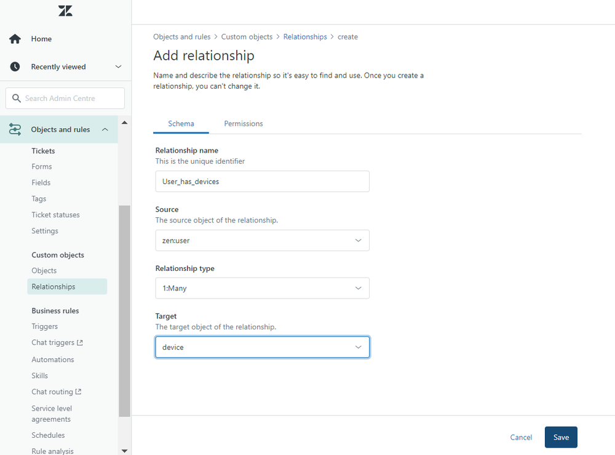Save the new relationship
This screenshot has height=455, width=615.
click(x=560, y=437)
